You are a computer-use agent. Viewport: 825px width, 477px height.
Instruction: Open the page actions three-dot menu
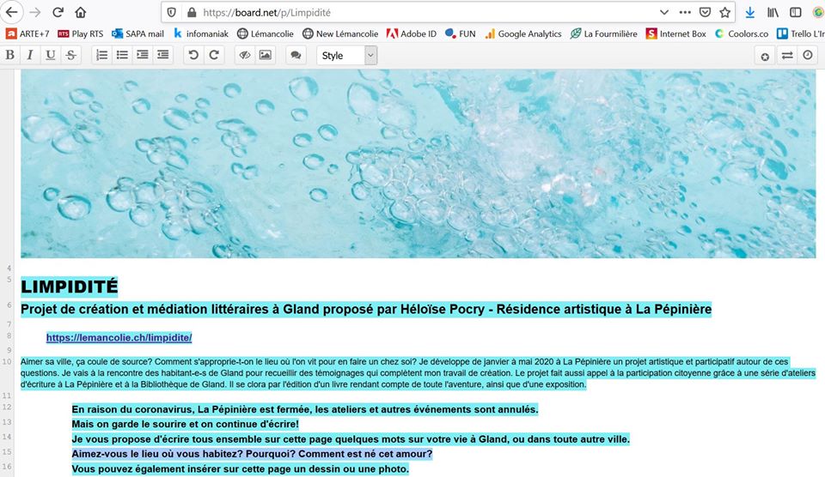coord(685,13)
